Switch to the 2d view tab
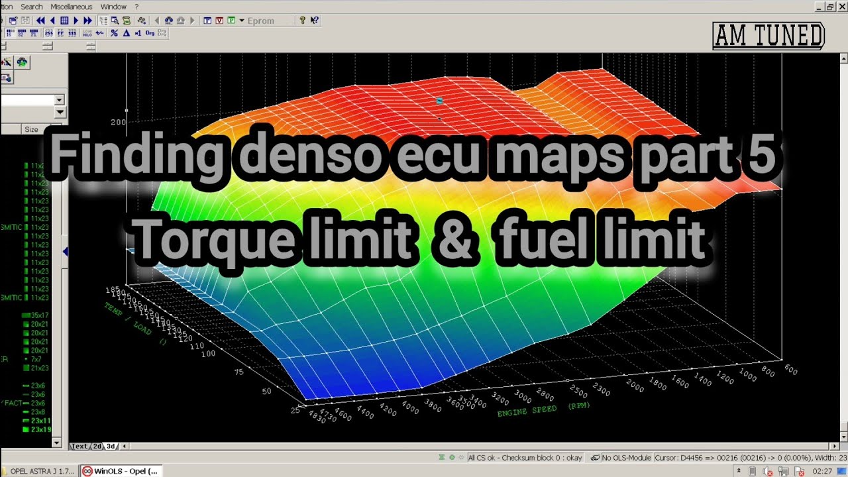848x477 pixels. pyautogui.click(x=96, y=447)
